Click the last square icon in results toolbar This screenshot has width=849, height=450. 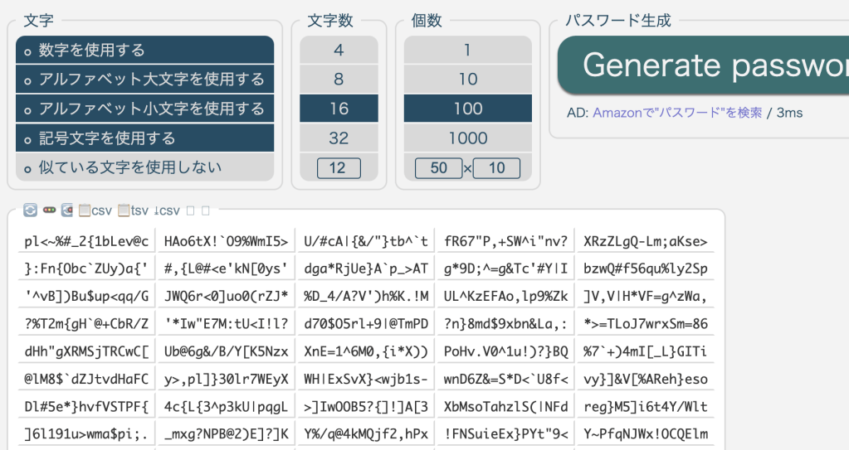(206, 210)
